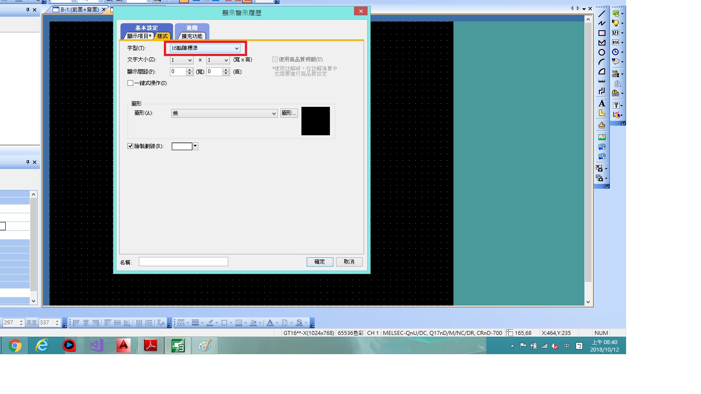Click the Import DXF data icon
701x394 pixels.
pyautogui.click(x=602, y=147)
